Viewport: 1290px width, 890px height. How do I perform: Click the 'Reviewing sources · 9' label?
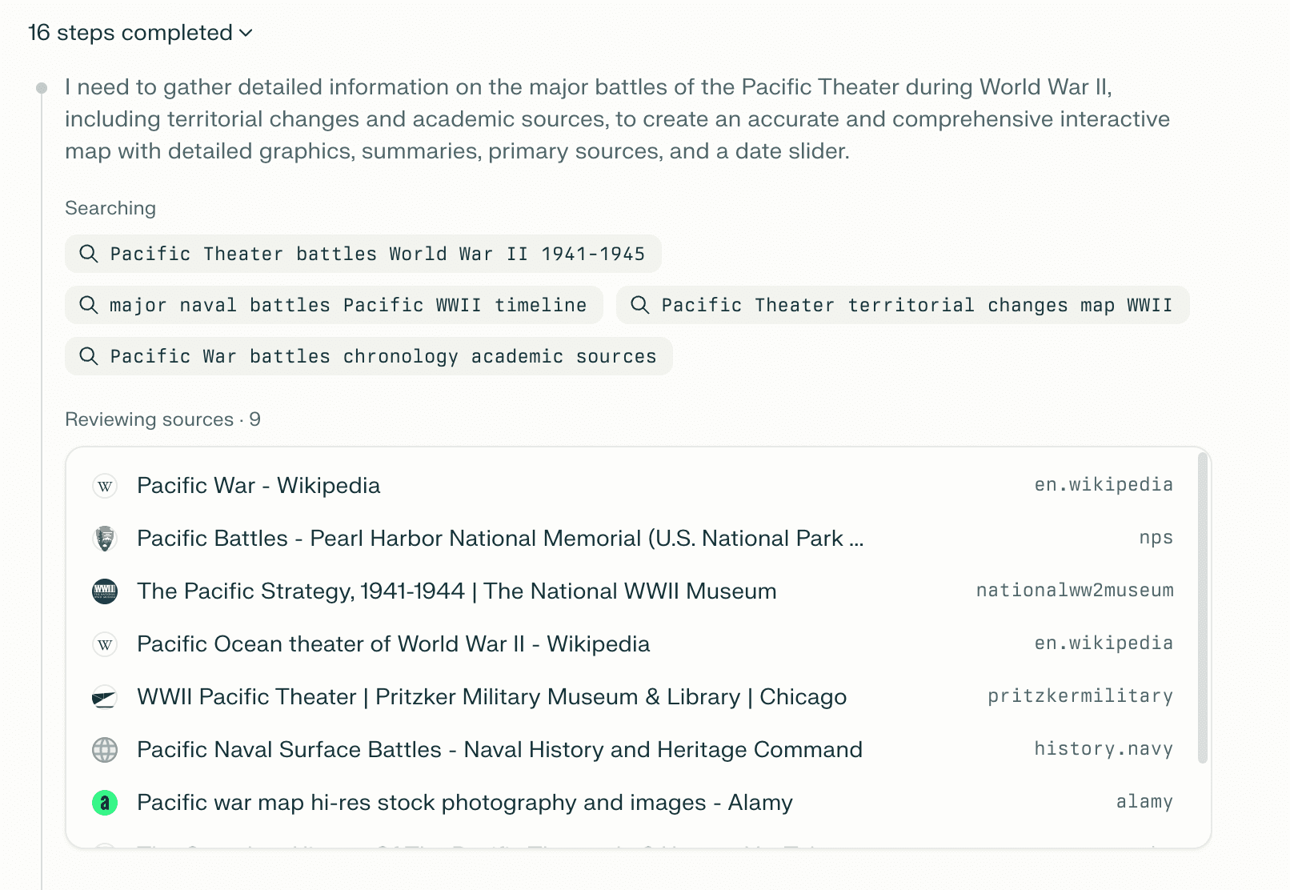(162, 419)
